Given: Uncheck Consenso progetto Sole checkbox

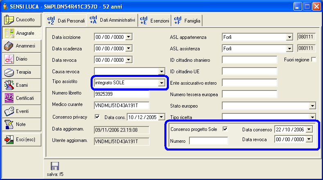Looking at the screenshot, I should [225, 129].
